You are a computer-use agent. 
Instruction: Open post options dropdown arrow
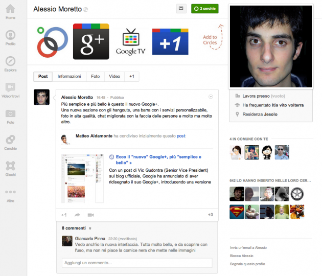coord(211,97)
